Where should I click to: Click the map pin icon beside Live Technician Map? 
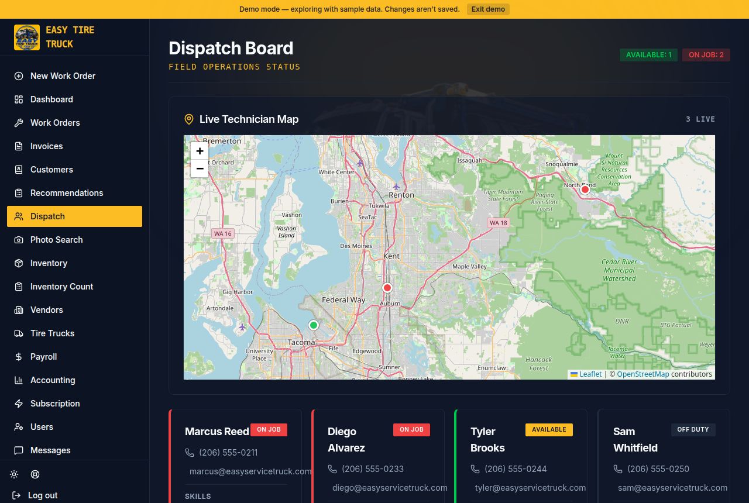click(189, 119)
